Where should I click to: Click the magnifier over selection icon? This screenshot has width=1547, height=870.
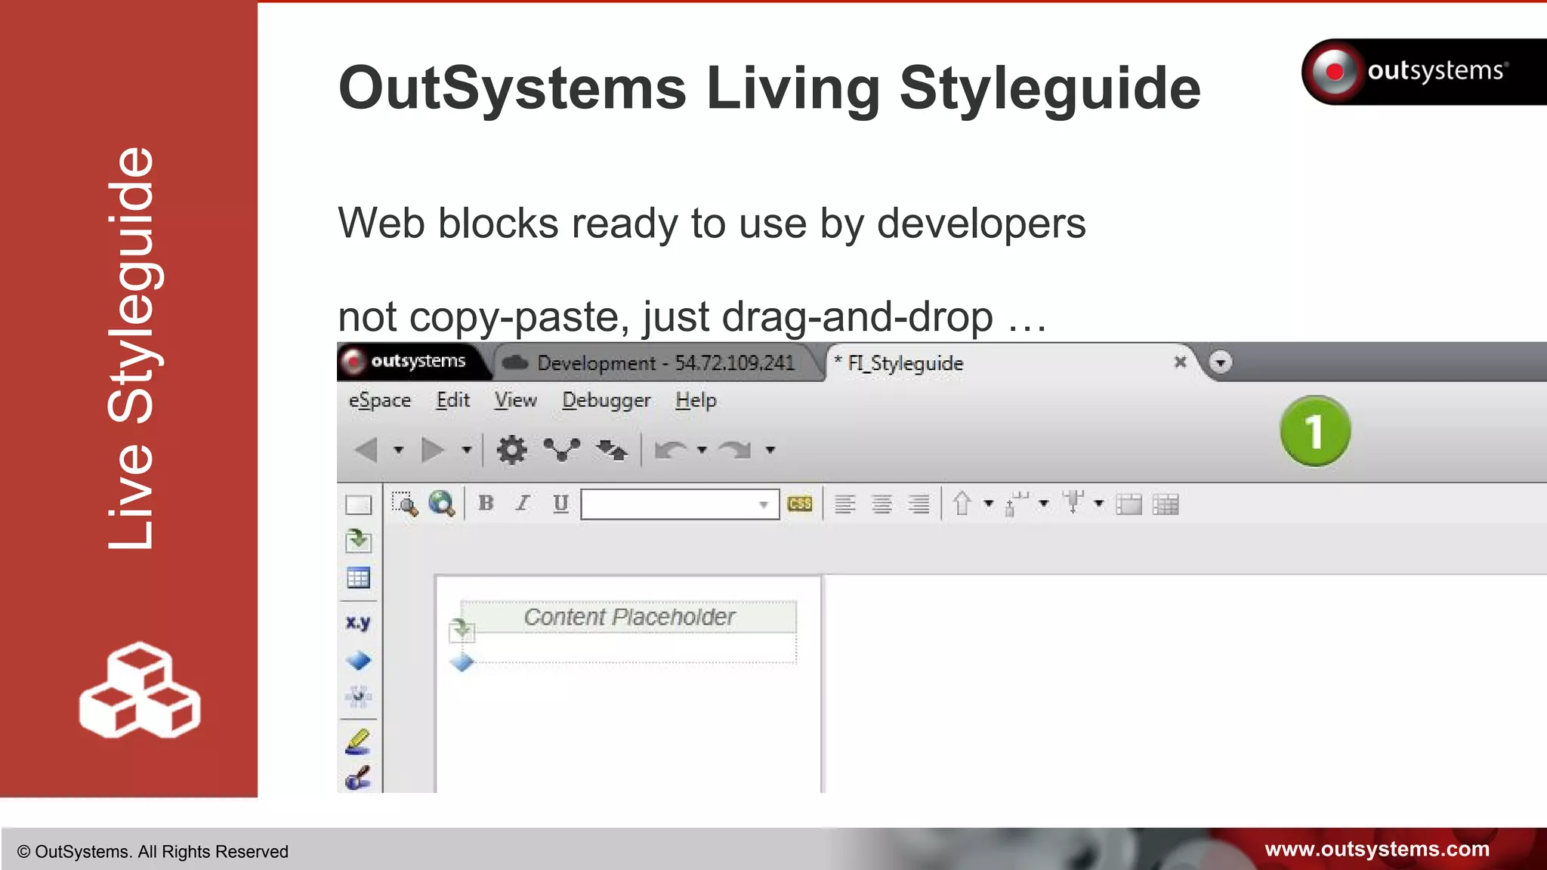click(x=406, y=504)
